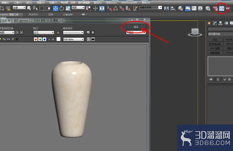Click the Mirror tool icon
Screen dimensions: 233x151
(x=166, y=8)
